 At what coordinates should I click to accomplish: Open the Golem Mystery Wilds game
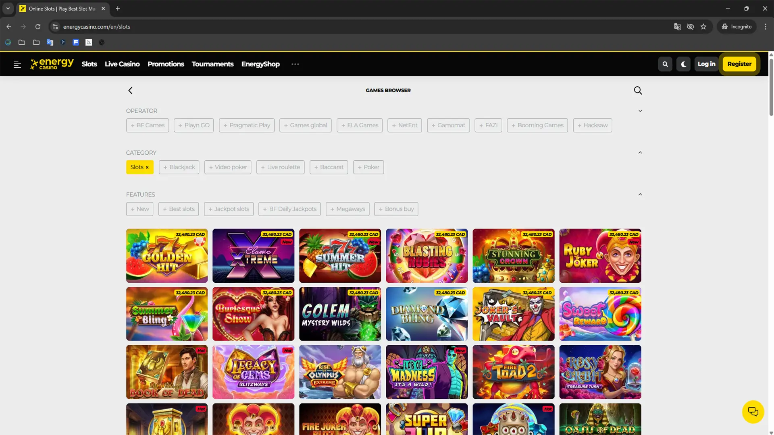tap(340, 314)
